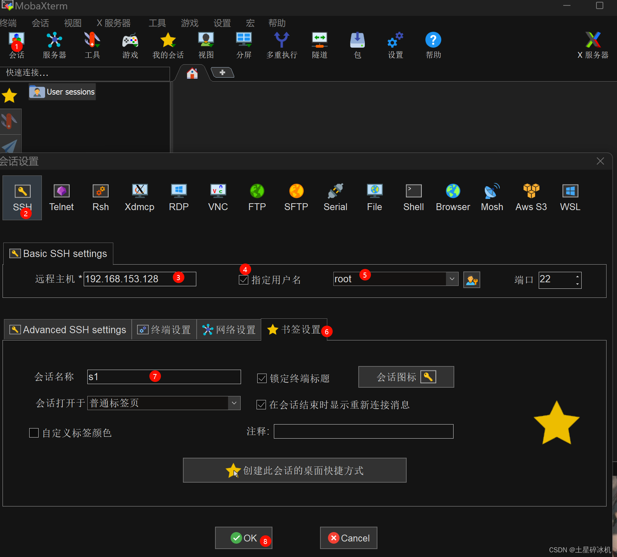This screenshot has height=557, width=617.
Task: Open the 帮助 menu in menu bar
Action: [277, 23]
